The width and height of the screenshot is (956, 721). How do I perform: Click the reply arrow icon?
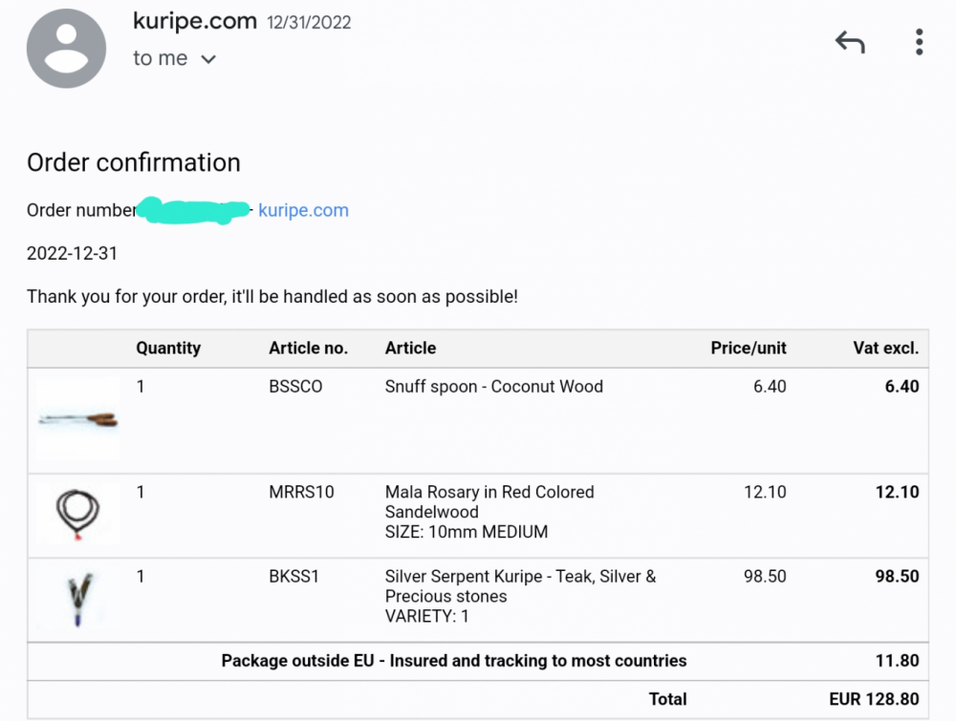[850, 42]
